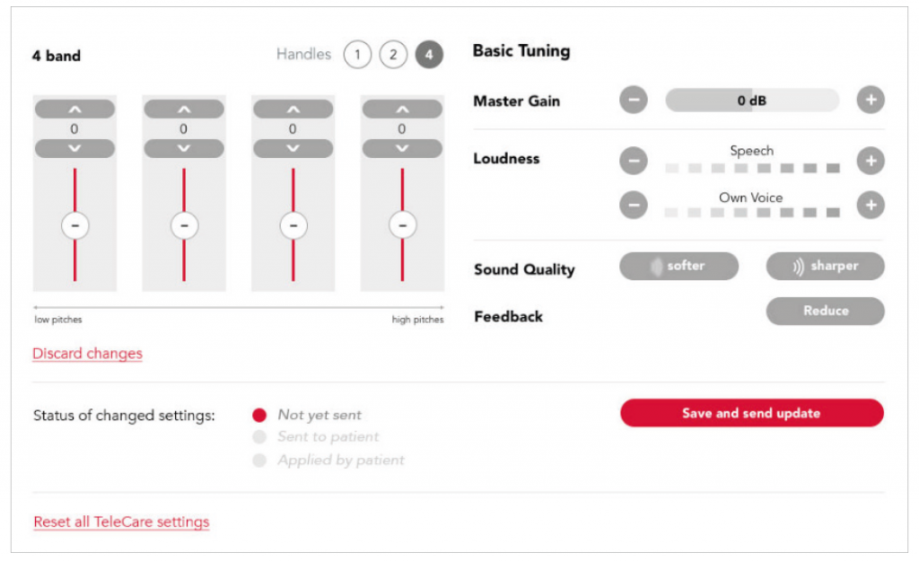This screenshot has height=561, width=919.
Task: Click the Reduce feedback button
Action: pyautogui.click(x=826, y=311)
